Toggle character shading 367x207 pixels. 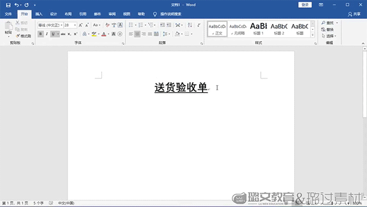pyautogui.click(x=113, y=34)
